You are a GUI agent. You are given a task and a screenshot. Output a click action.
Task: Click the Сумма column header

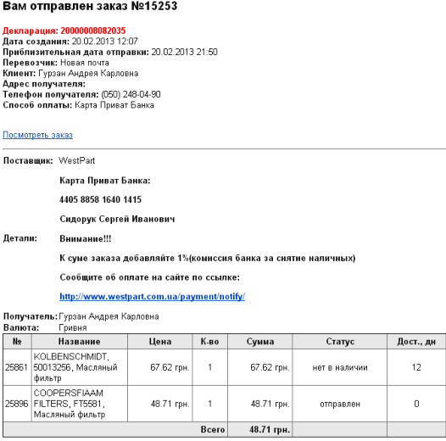[260, 342]
